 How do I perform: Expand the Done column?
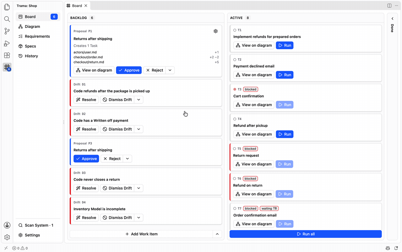(x=392, y=19)
